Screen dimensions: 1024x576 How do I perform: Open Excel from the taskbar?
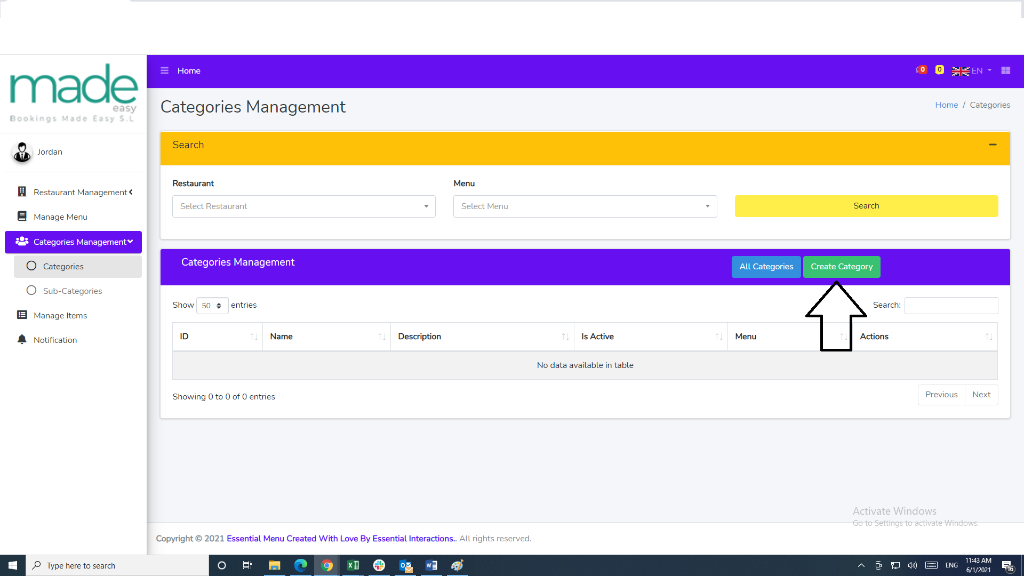pos(353,565)
